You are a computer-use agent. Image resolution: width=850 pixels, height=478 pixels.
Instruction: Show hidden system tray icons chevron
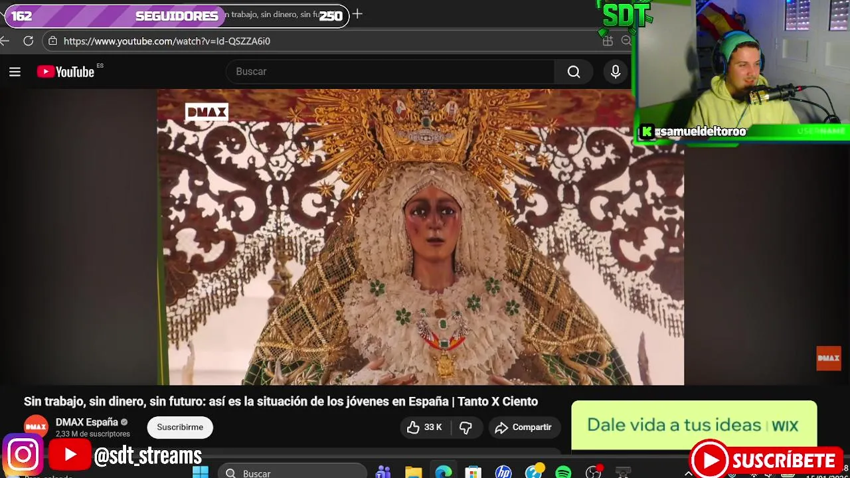pos(689,473)
